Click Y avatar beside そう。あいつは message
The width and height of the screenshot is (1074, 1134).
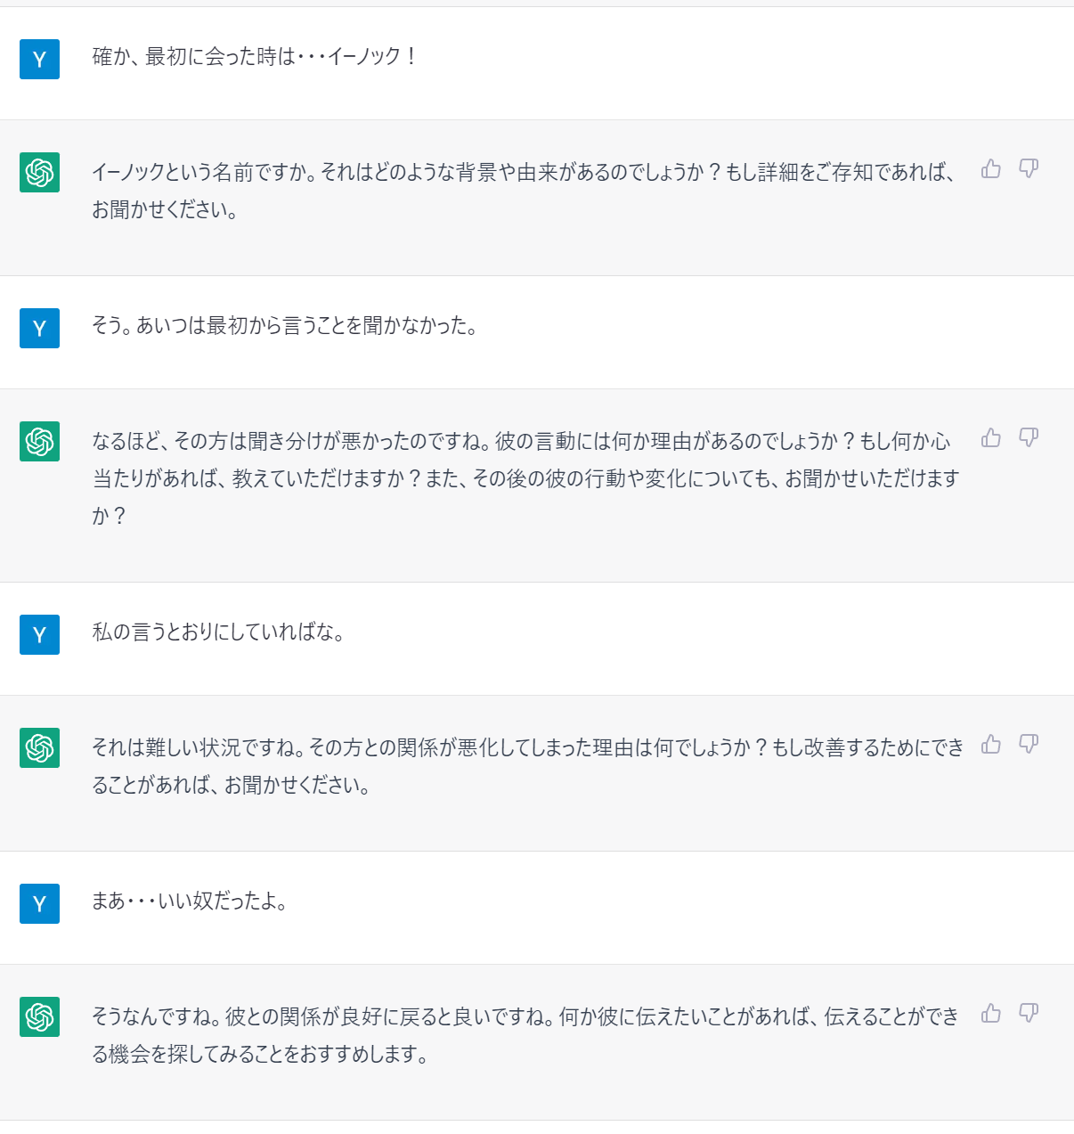click(39, 328)
